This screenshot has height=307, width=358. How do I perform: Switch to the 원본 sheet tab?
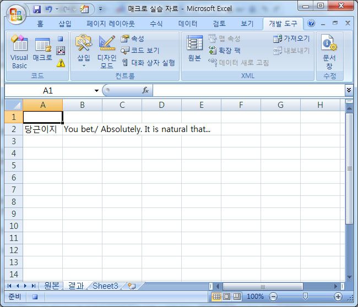click(x=52, y=286)
